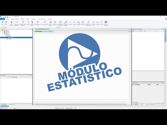Image resolution: width=167 pixels, height=125 pixels.
Task: Click the New document icon in quick access toolbar
Action: click(x=4, y=17)
